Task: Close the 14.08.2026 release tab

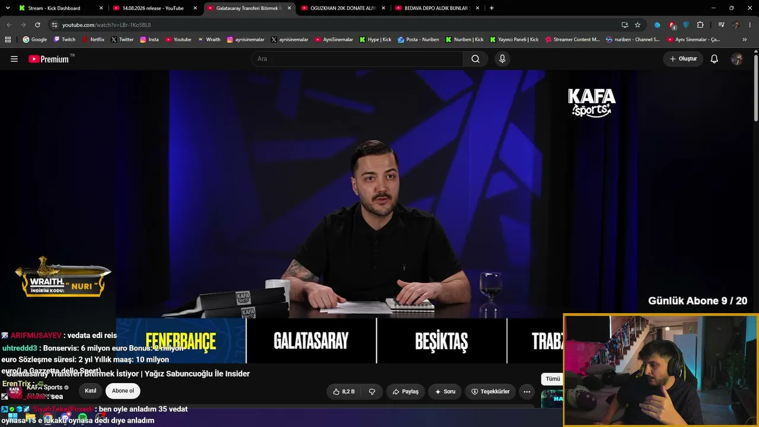Action: (195, 8)
